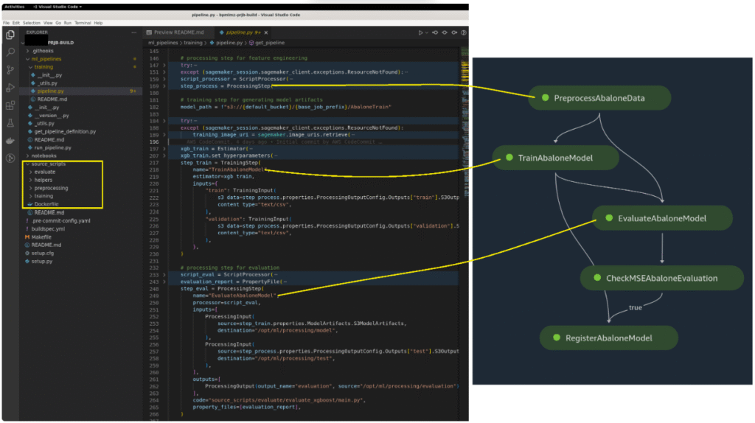
Task: Click the Activities button in top bar
Action: pyautogui.click(x=15, y=6)
